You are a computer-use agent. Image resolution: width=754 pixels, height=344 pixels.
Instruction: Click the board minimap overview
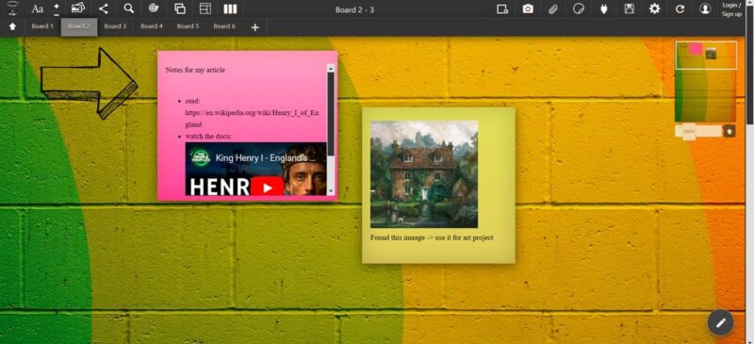tap(705, 82)
